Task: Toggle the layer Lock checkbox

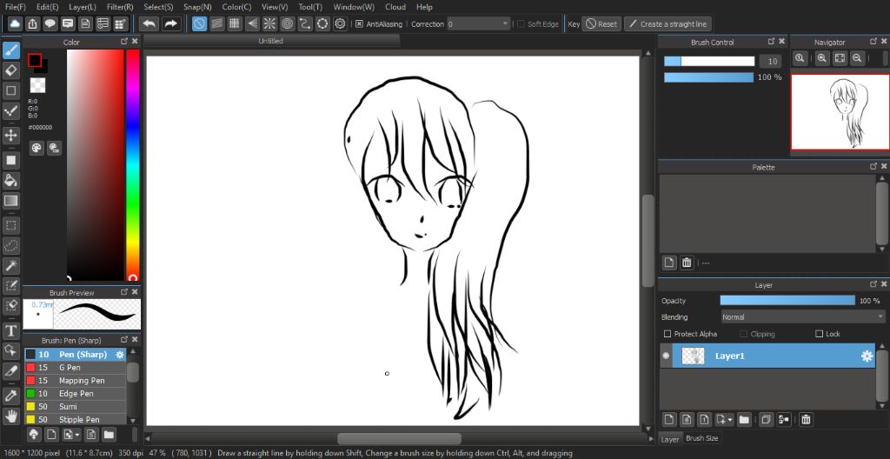Action: pyautogui.click(x=819, y=334)
